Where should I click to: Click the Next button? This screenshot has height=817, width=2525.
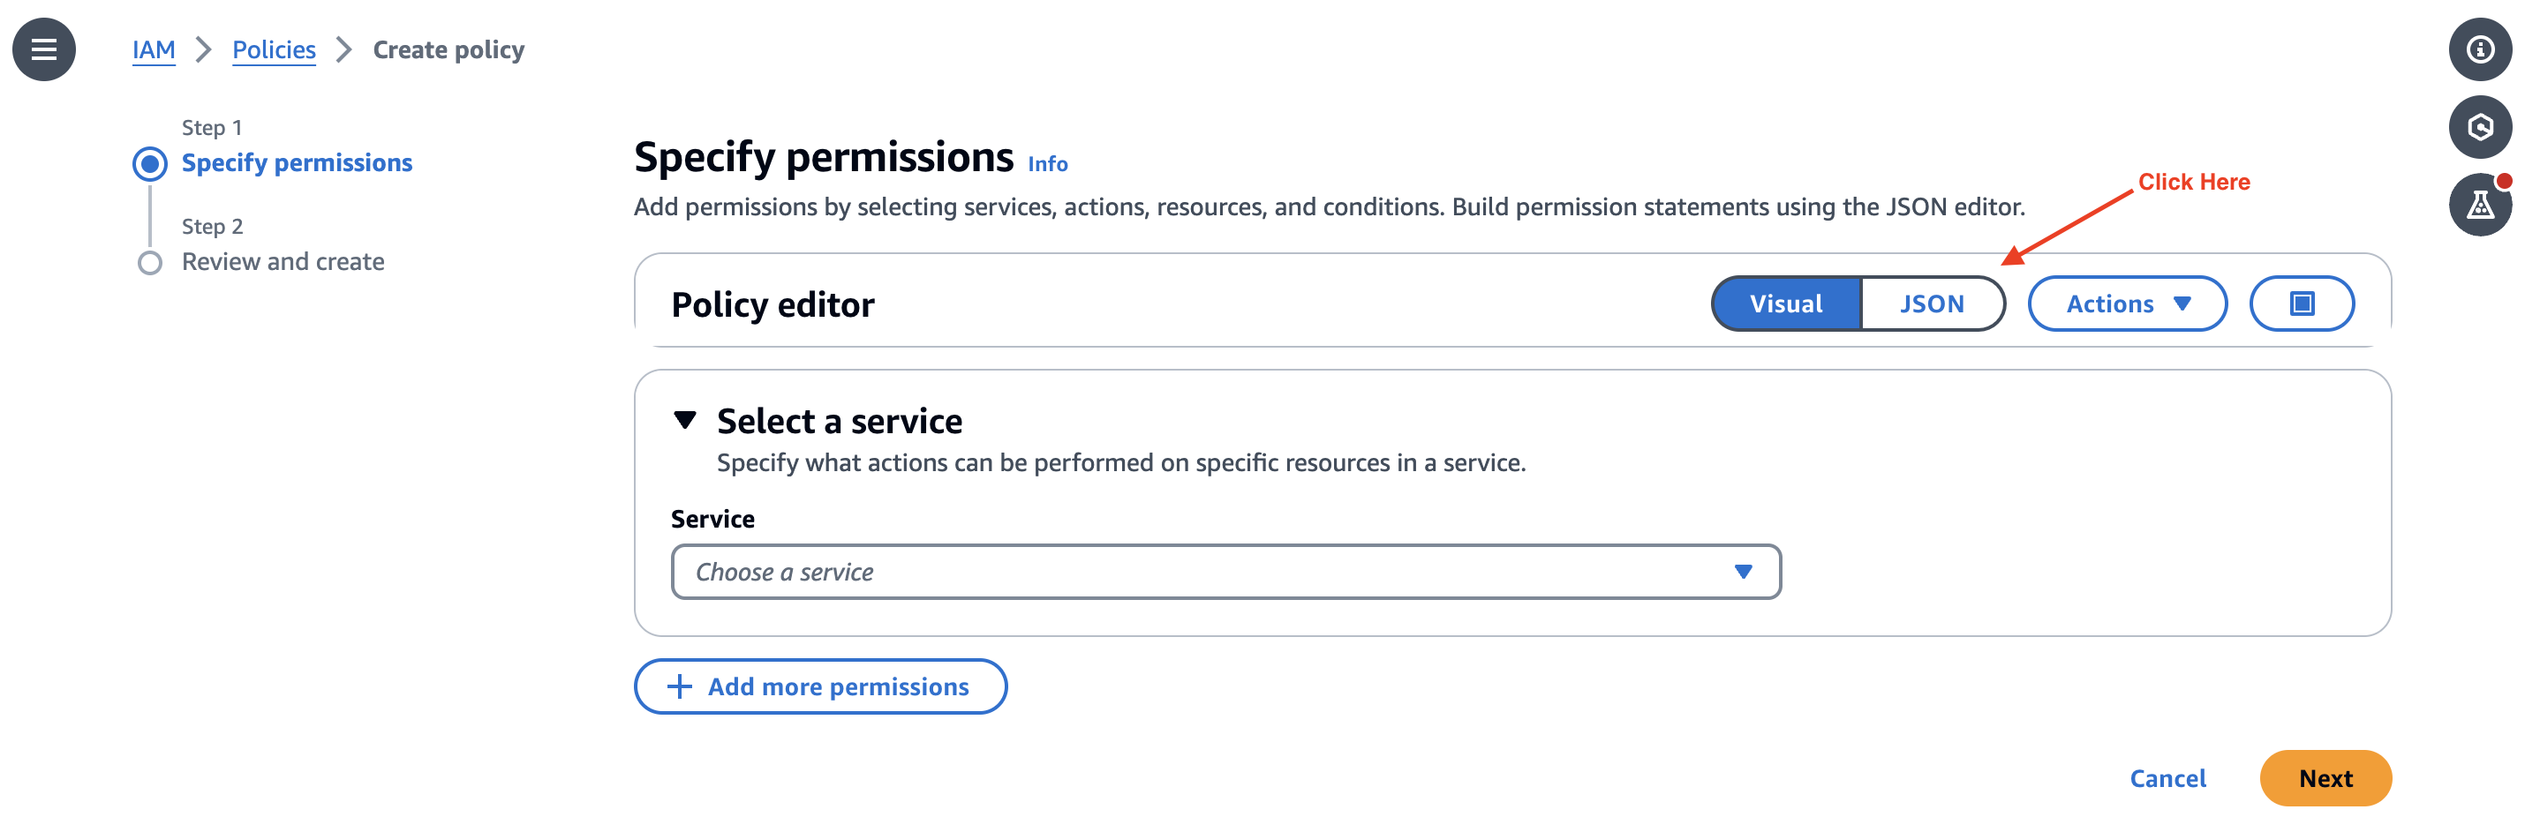[x=2325, y=779]
